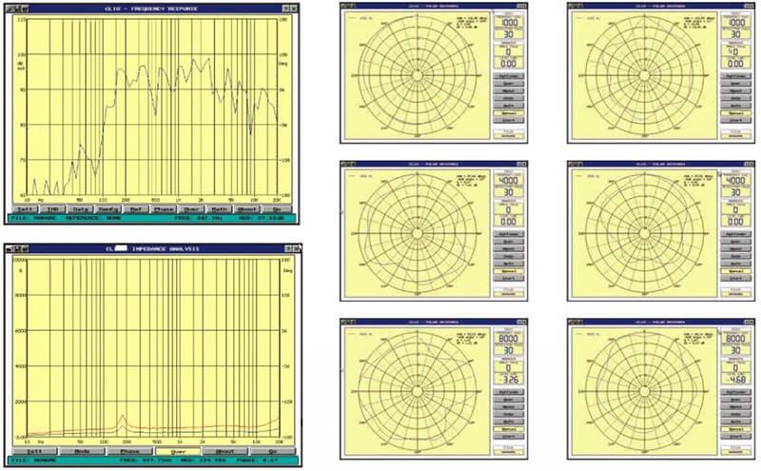
Task: Click Options button in middle-right polar window
Action: click(x=735, y=234)
